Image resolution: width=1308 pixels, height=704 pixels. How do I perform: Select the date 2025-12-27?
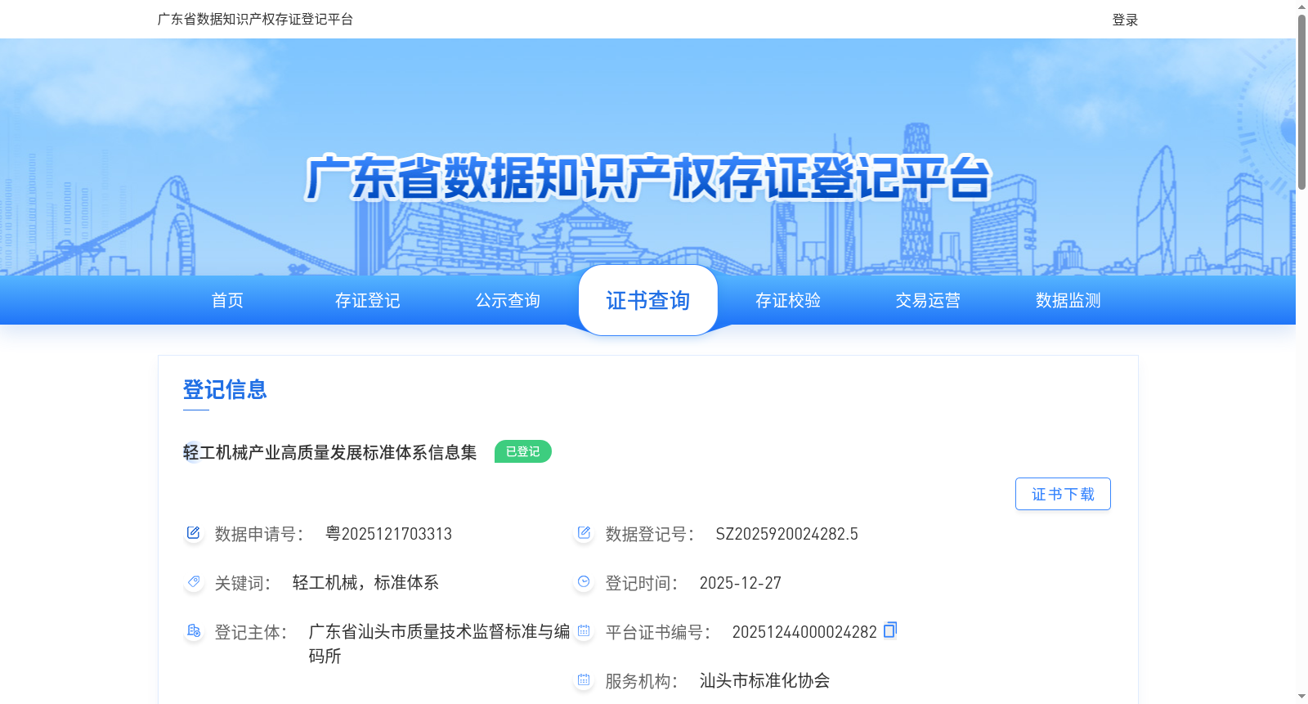740,583
